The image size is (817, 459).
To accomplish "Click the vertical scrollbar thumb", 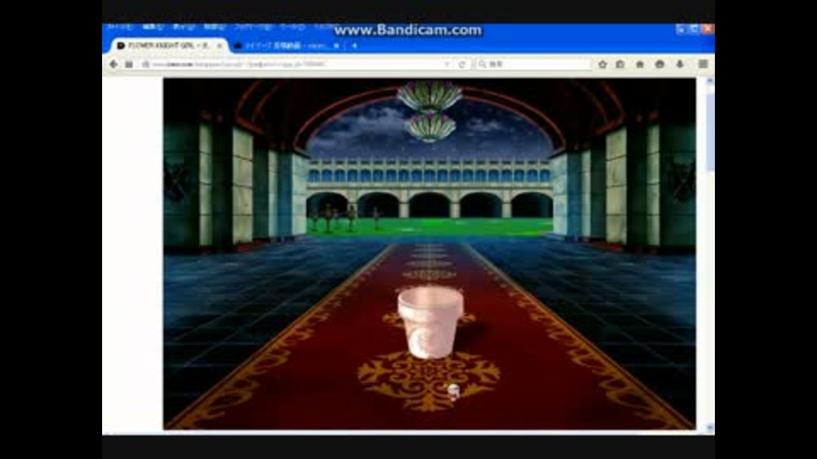I will pos(709,133).
